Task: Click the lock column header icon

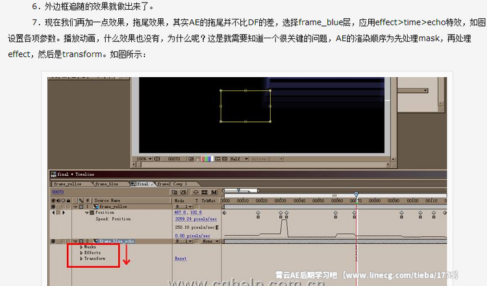Action: [68, 200]
